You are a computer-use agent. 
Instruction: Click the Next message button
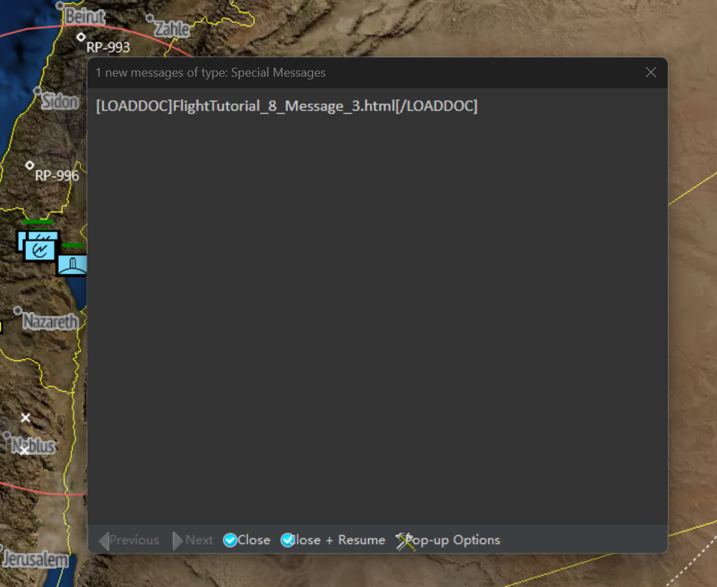pos(192,540)
